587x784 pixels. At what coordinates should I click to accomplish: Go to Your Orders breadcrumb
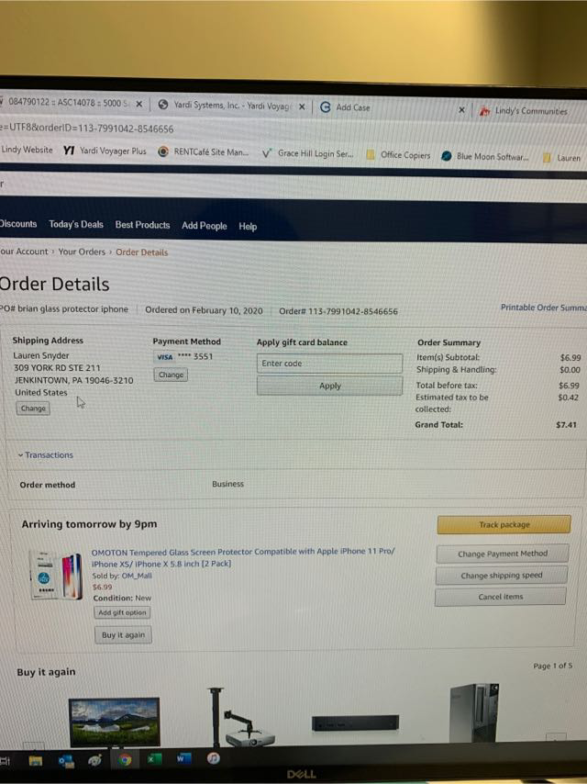coord(82,252)
